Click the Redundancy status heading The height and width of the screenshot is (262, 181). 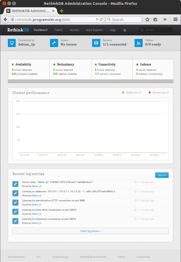[x=66, y=64]
